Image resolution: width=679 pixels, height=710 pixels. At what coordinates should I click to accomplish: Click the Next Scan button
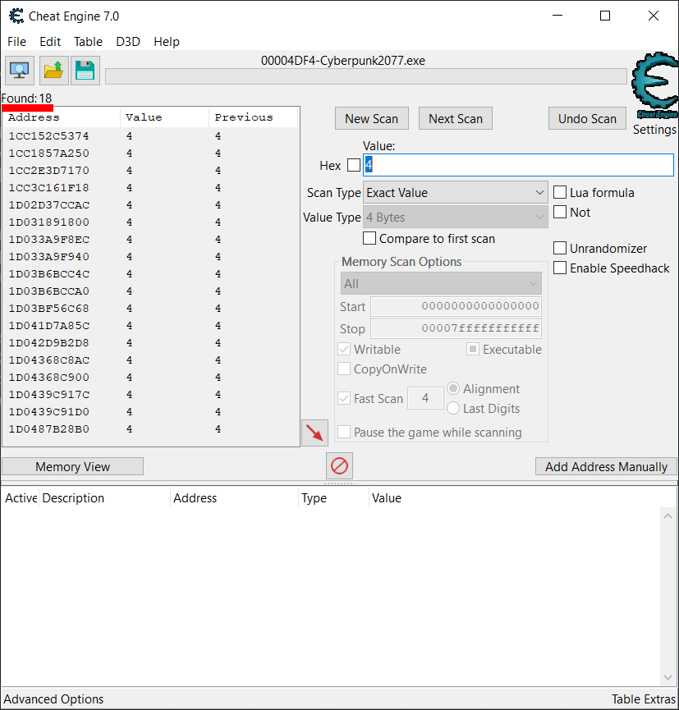(456, 118)
